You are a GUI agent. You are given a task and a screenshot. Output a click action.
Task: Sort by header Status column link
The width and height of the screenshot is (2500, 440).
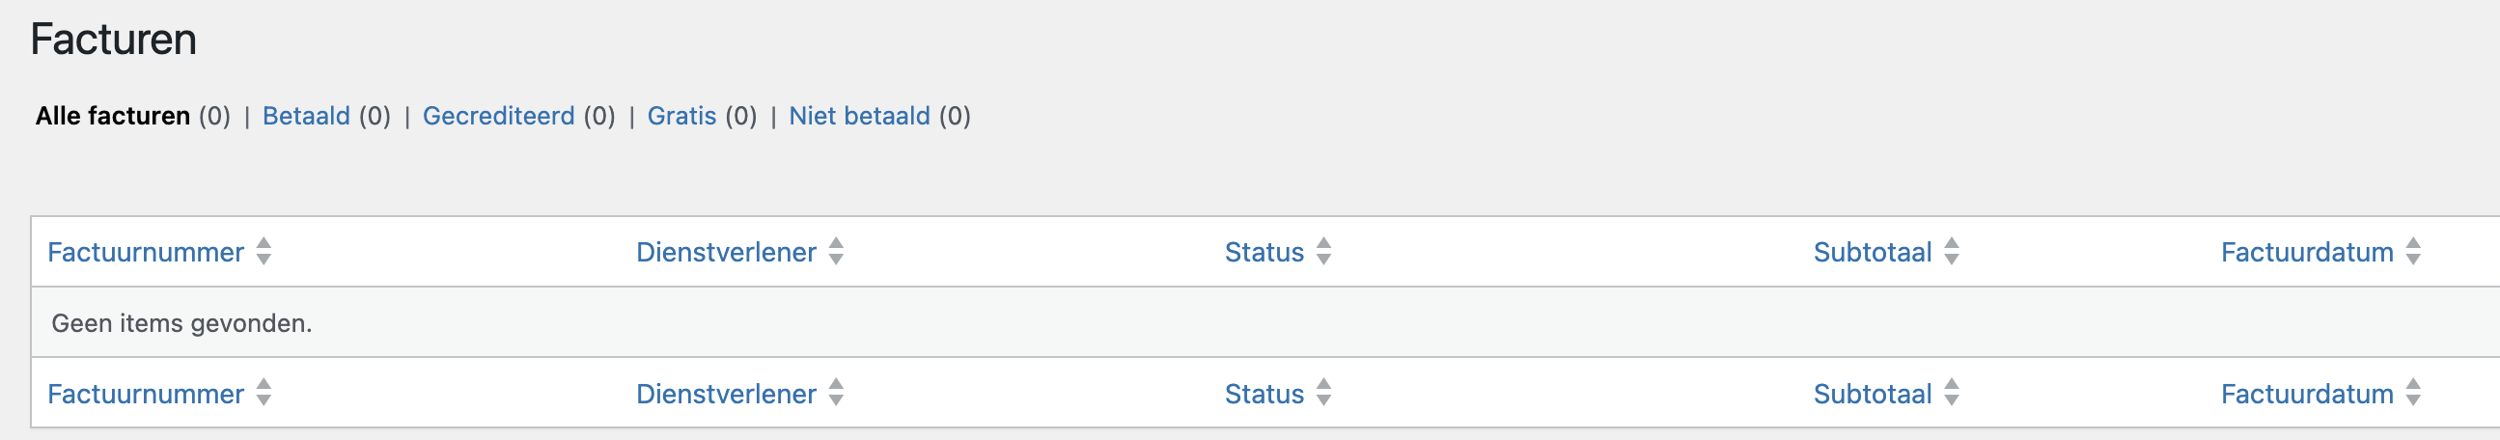pyautogui.click(x=1264, y=252)
